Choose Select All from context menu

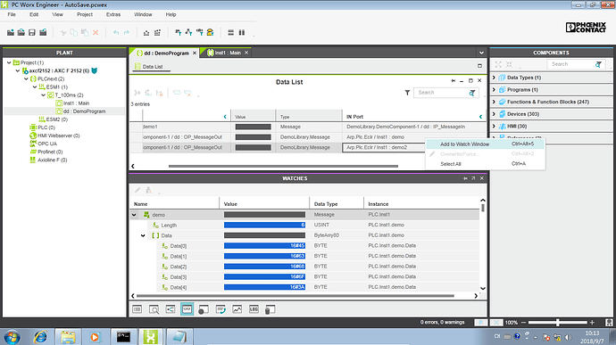pyautogui.click(x=486, y=164)
